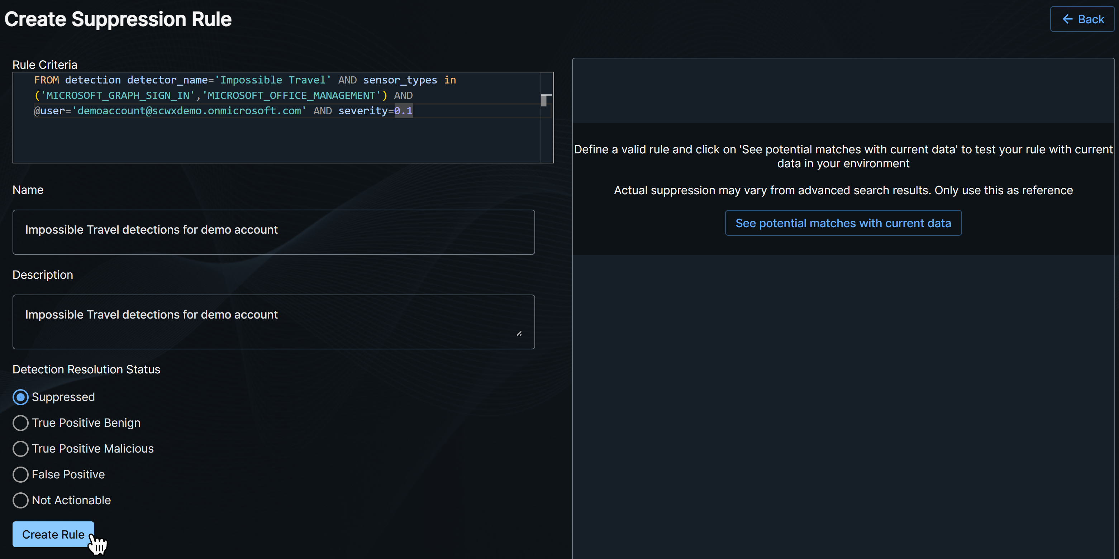Choose True Positive Benign status
Viewport: 1119px width, 559px height.
[20, 422]
